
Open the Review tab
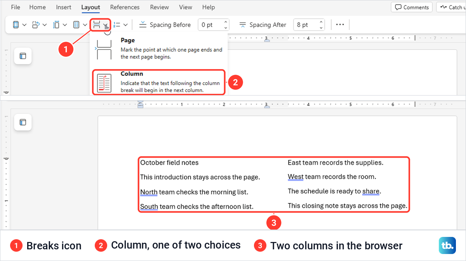[x=160, y=7]
